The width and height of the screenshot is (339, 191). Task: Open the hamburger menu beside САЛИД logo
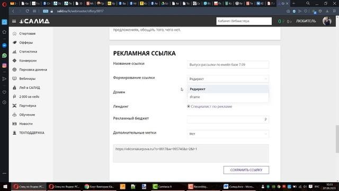coord(14,21)
